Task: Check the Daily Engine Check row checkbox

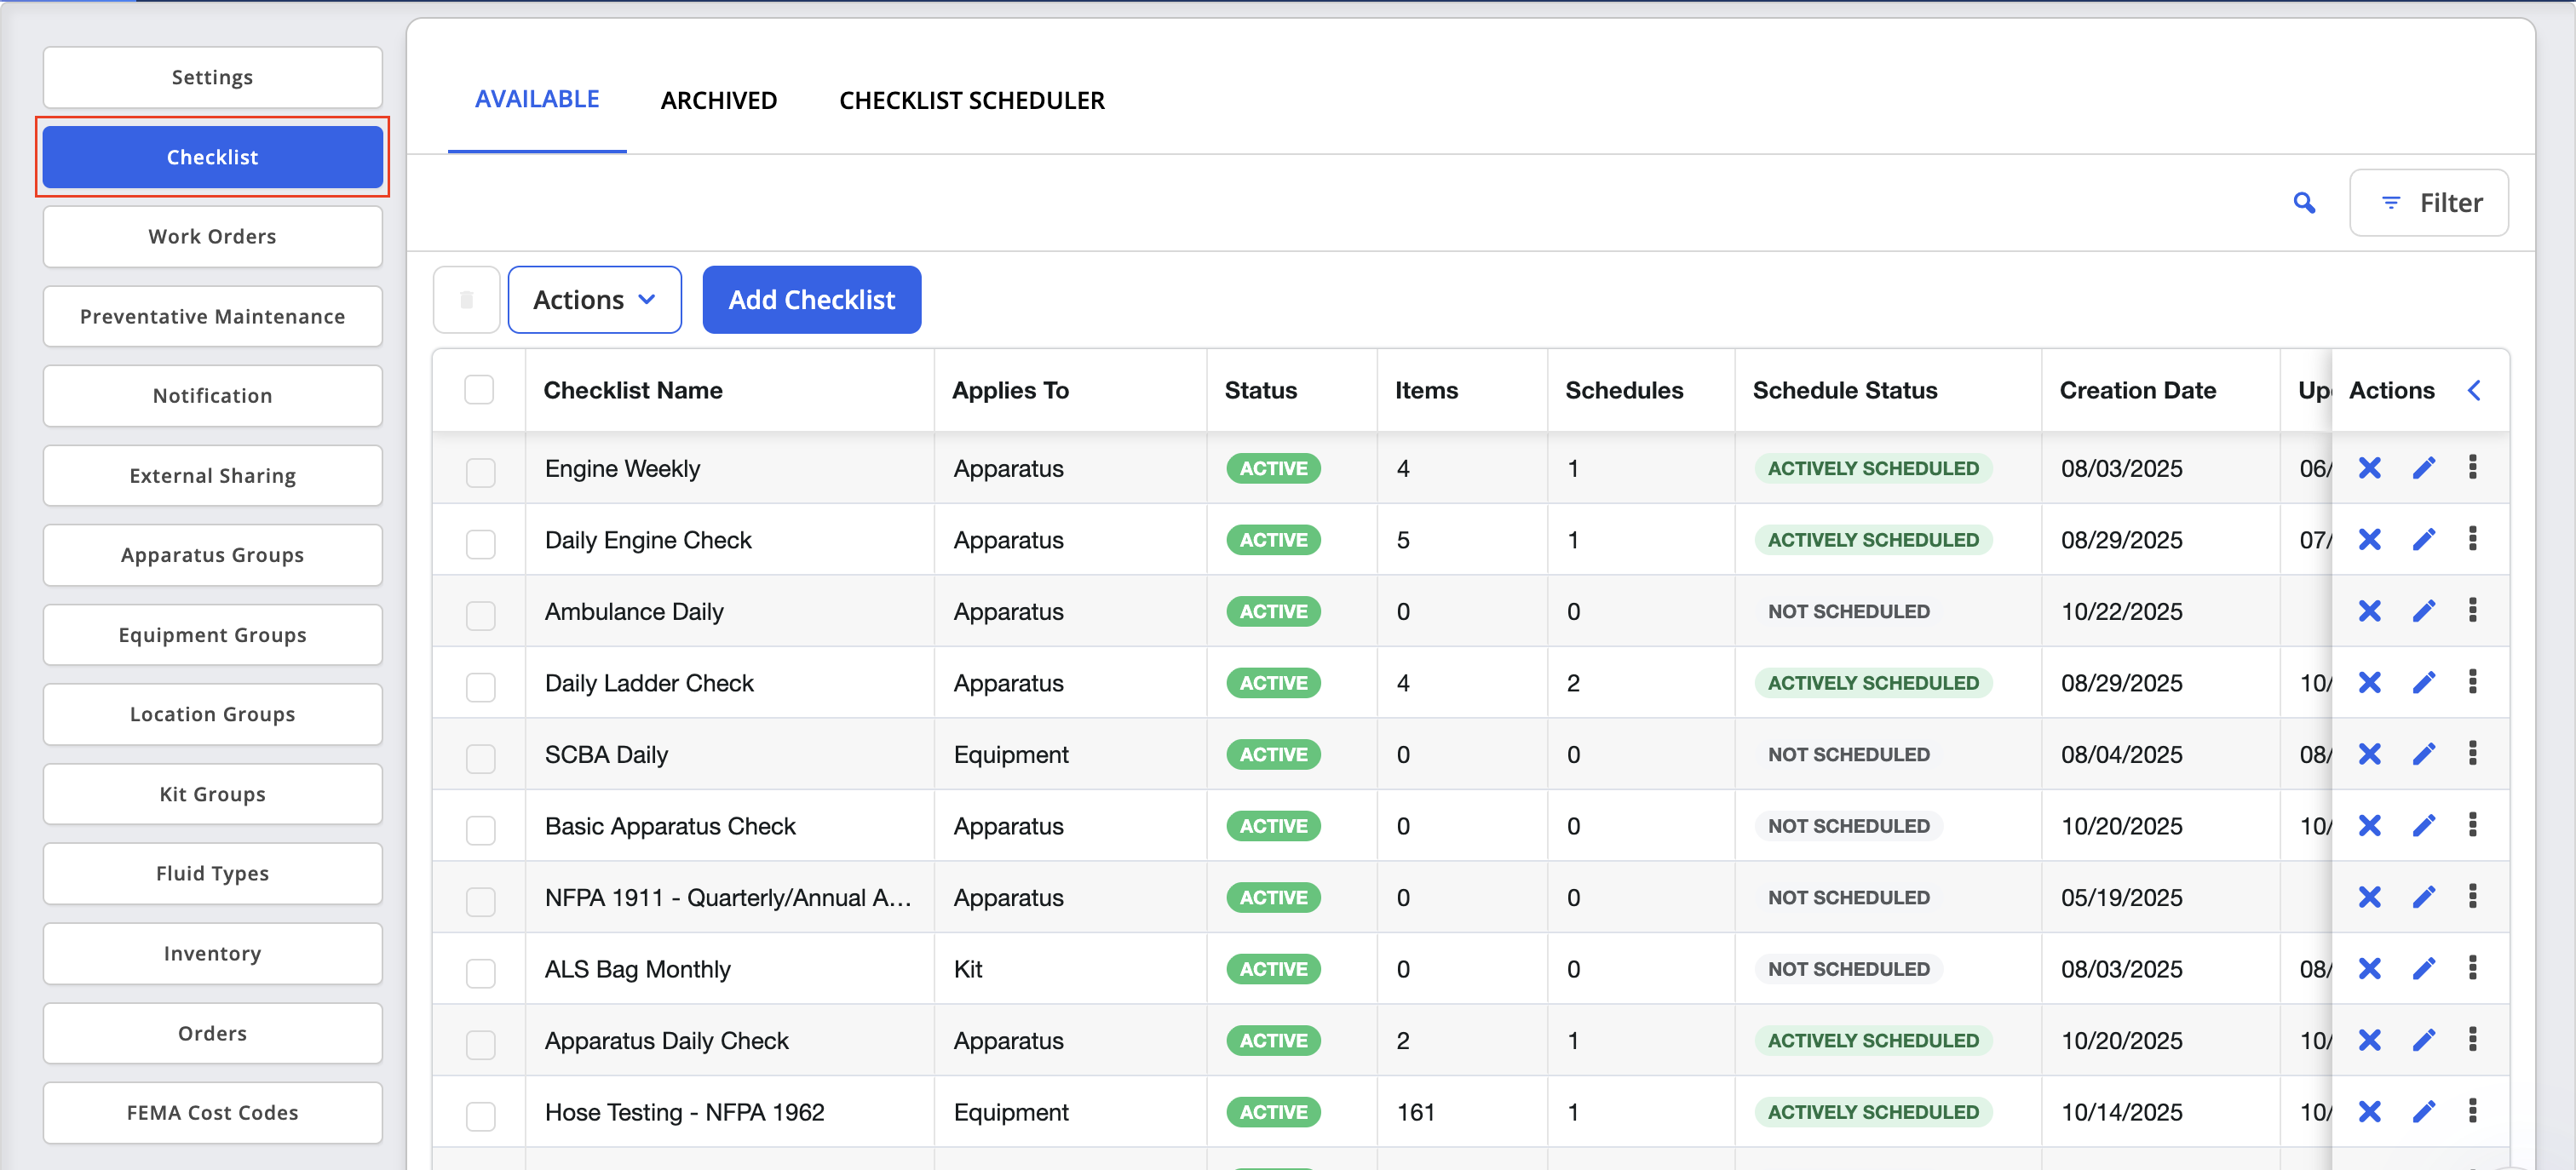Action: click(x=481, y=544)
